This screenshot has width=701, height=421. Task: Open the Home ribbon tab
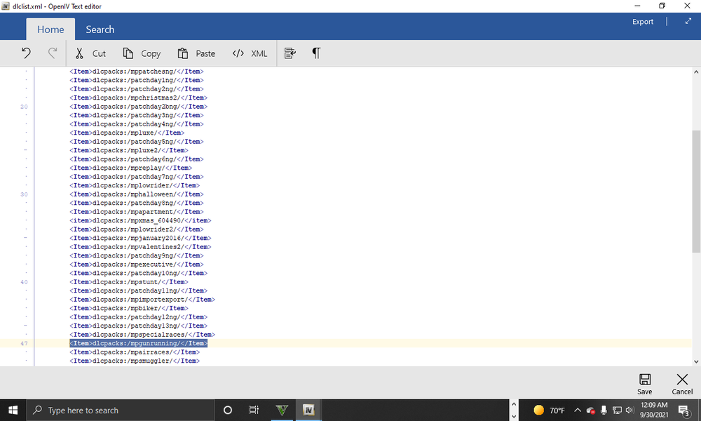click(50, 29)
